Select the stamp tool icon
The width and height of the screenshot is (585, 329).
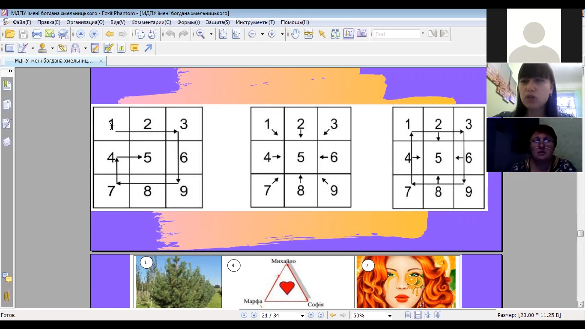(42, 48)
